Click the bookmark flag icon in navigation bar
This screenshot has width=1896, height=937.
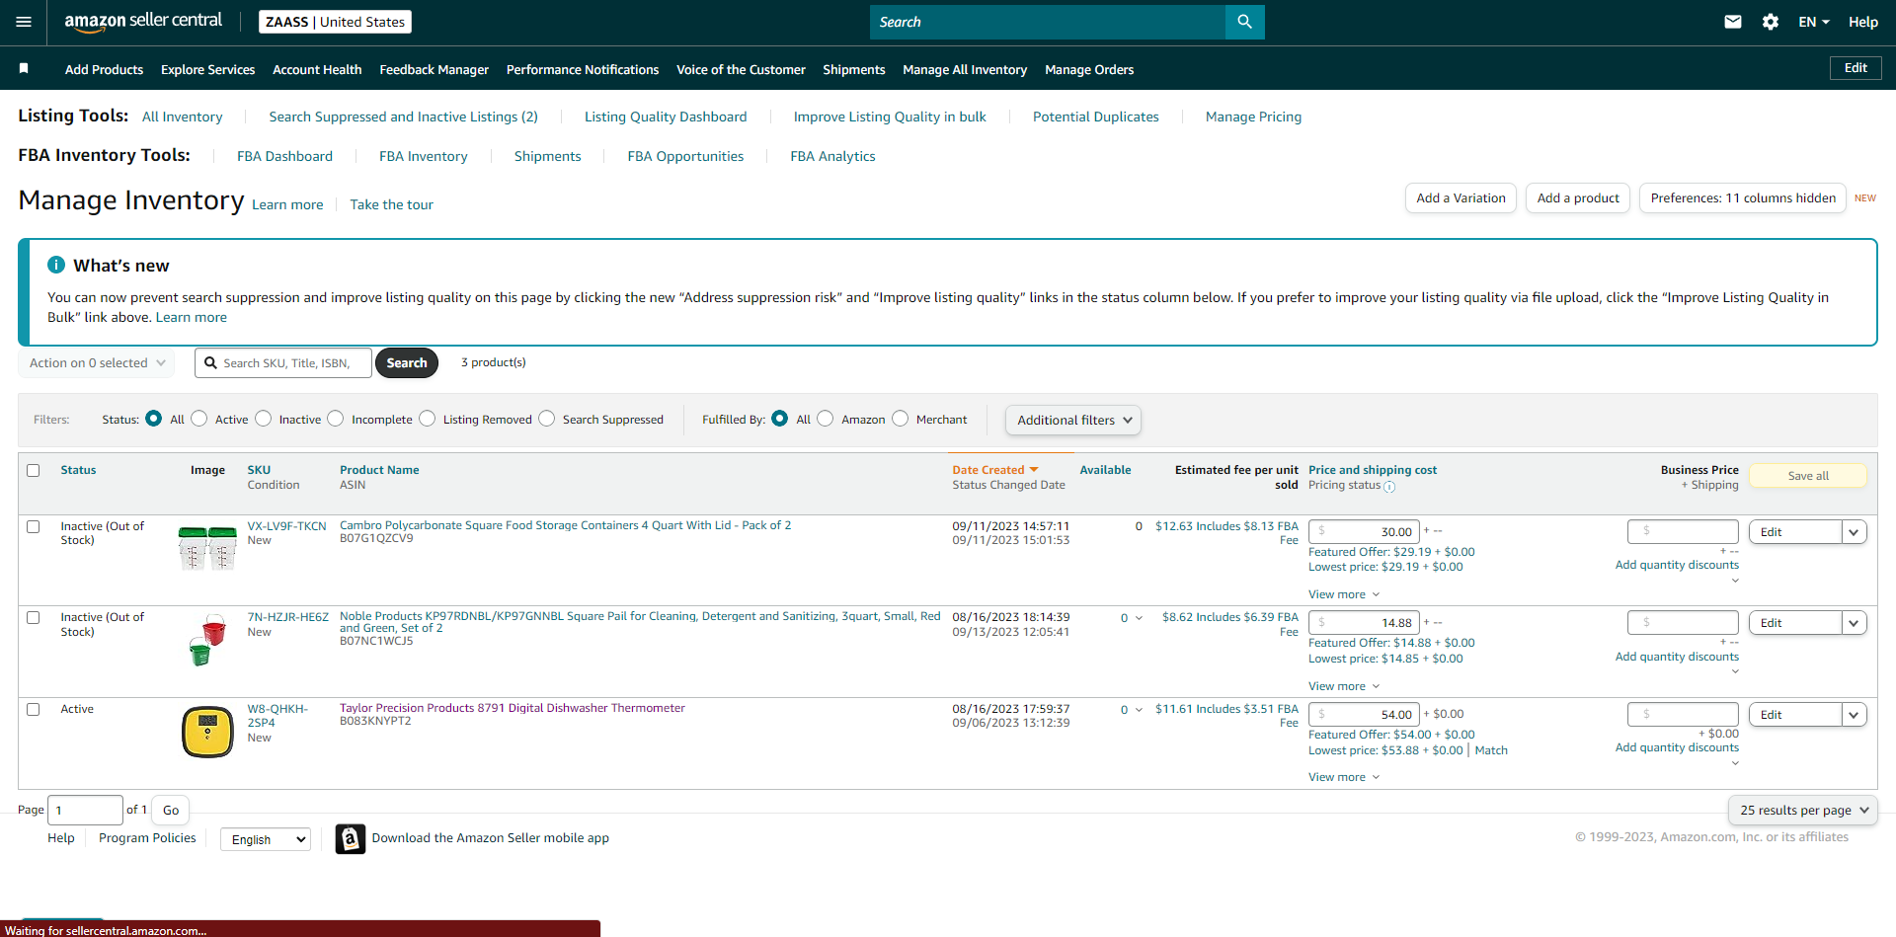24,68
